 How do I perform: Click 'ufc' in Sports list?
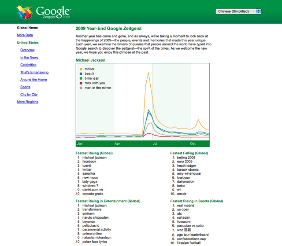[179, 213]
